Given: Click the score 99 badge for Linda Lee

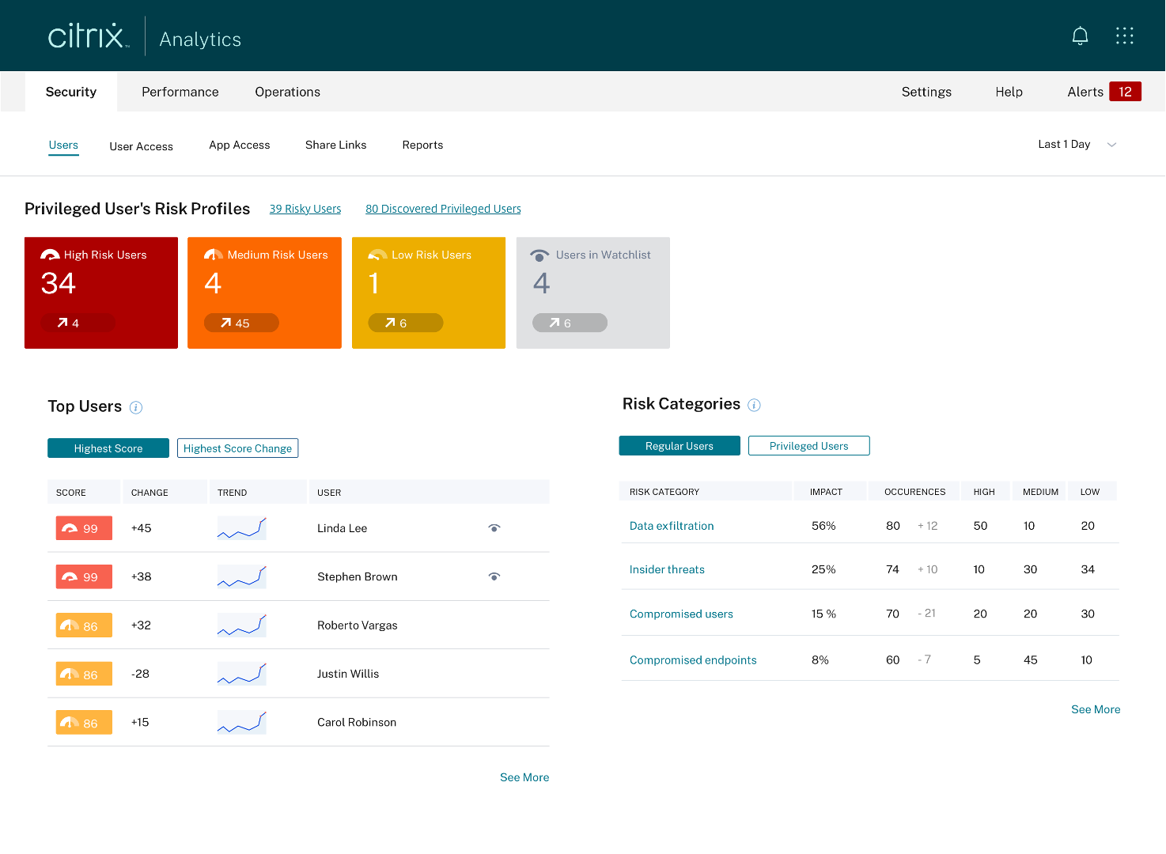Looking at the screenshot, I should [84, 528].
